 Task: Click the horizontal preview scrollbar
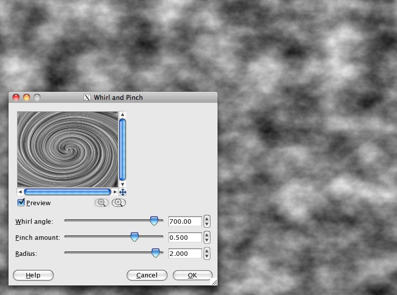click(x=68, y=192)
